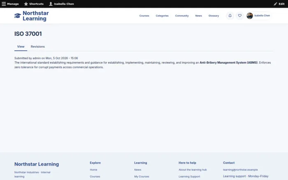288x180 pixels.
Task: Open the Categories header menu item
Action: point(162,16)
